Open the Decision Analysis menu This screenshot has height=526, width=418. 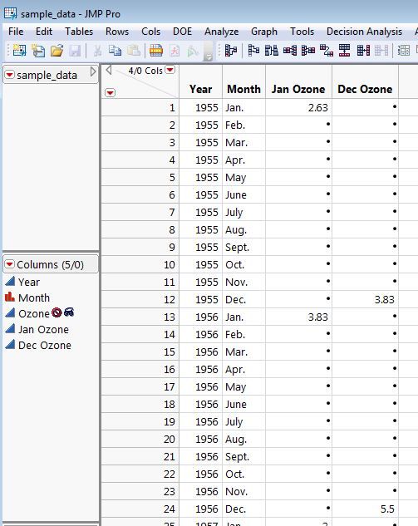(x=364, y=32)
